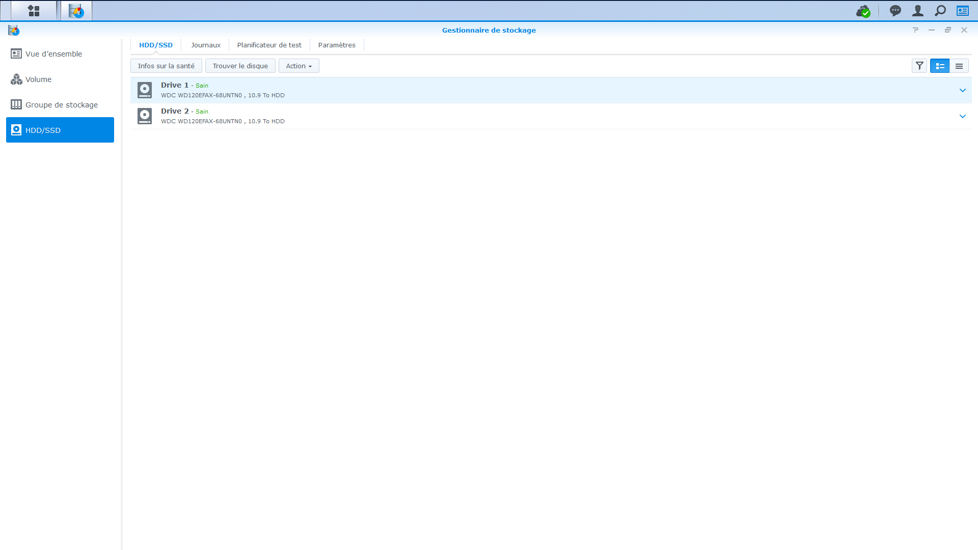Go to Groupe de stockage section
The width and height of the screenshot is (978, 550).
(x=60, y=104)
